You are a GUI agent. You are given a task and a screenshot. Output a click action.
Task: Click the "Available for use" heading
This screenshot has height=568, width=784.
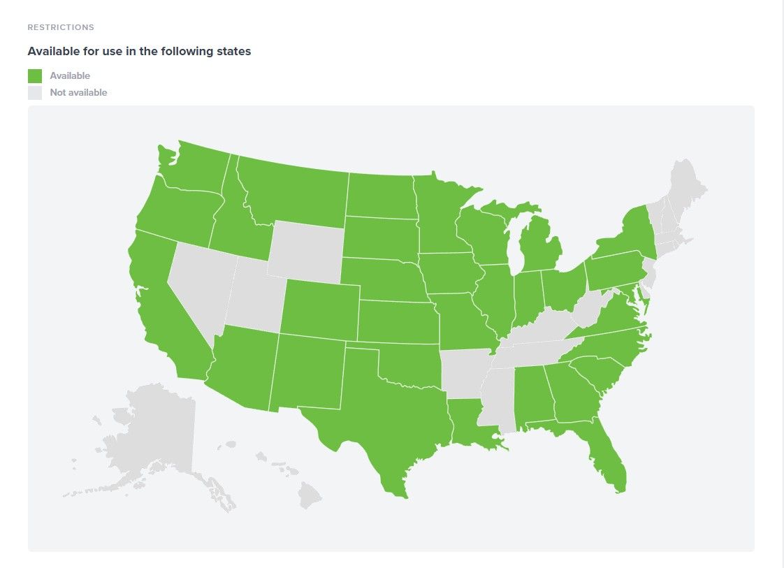pos(139,51)
